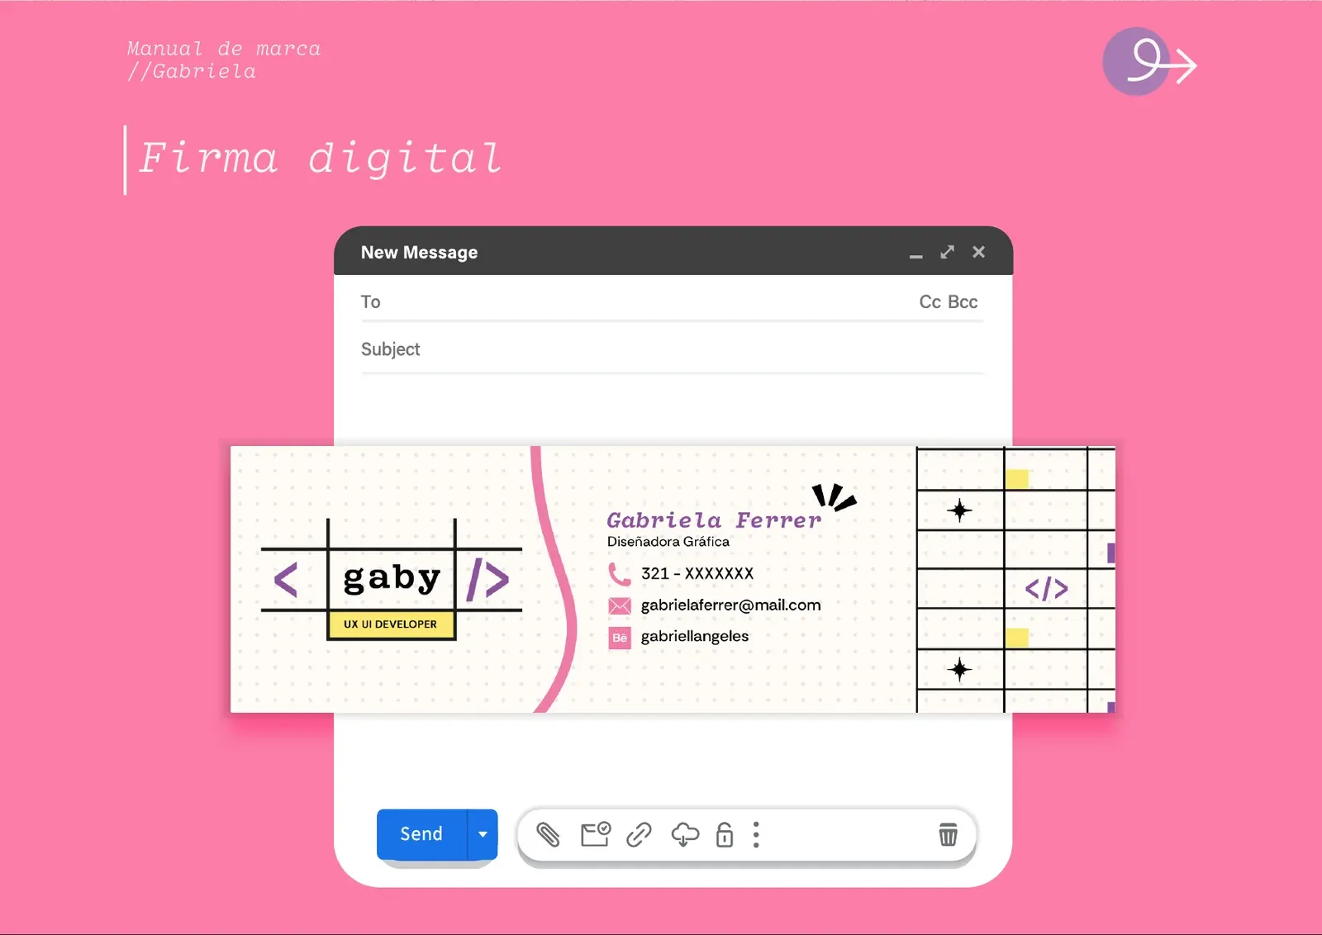Click the name Gabriela Ferrer

[714, 520]
